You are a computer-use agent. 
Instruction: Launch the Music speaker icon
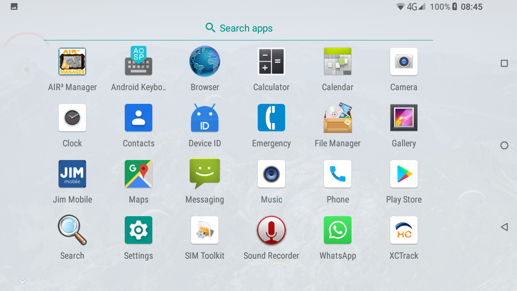[x=271, y=174]
